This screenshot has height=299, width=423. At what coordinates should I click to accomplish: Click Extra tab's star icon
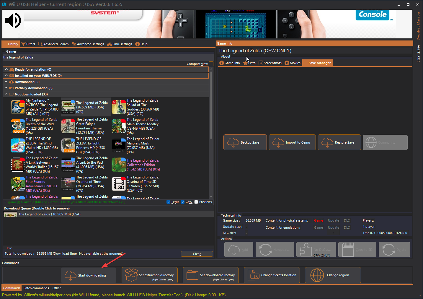pos(245,63)
